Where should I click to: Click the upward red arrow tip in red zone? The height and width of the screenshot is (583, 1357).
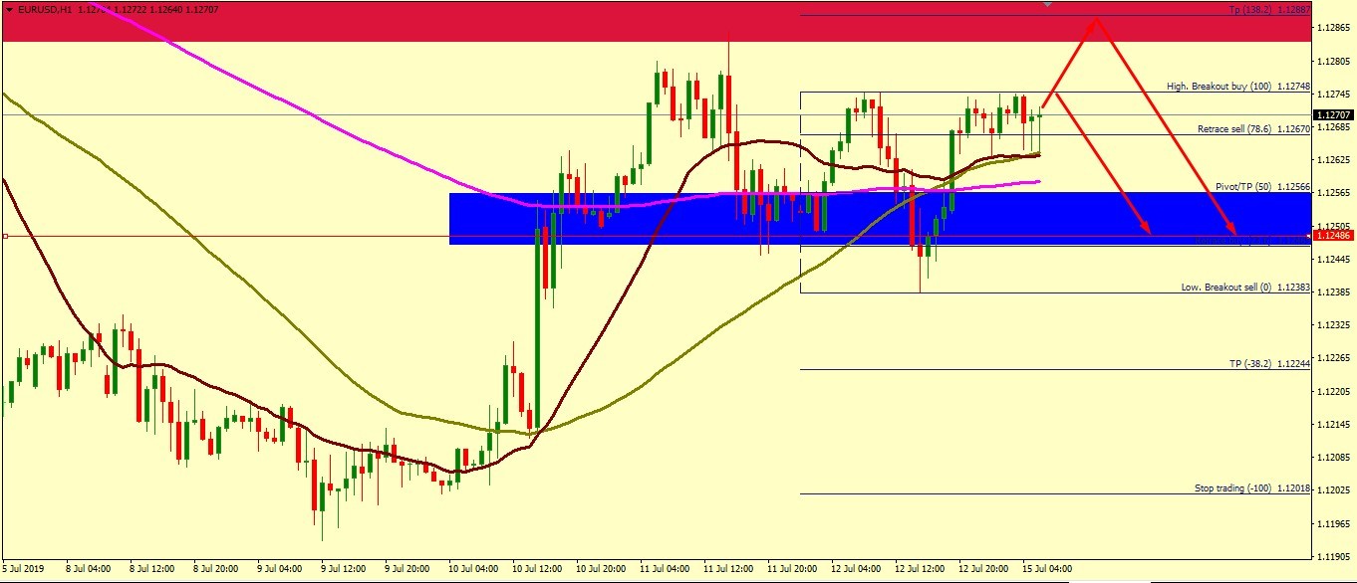click(1097, 20)
